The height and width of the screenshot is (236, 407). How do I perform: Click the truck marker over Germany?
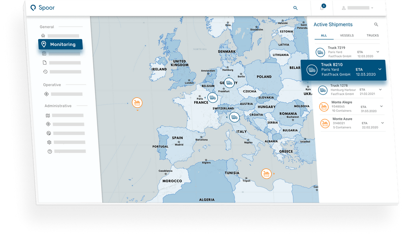coord(229,83)
